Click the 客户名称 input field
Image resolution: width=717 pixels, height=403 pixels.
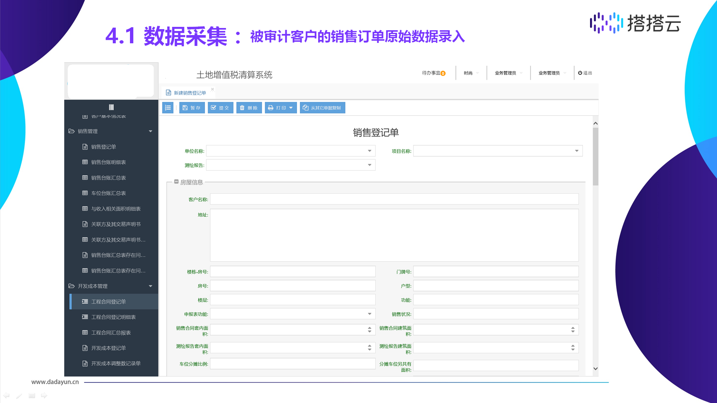[394, 199]
